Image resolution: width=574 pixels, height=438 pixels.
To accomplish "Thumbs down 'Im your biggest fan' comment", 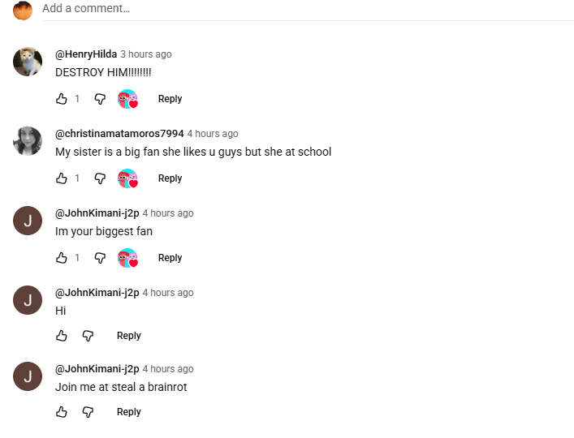I will coord(100,258).
